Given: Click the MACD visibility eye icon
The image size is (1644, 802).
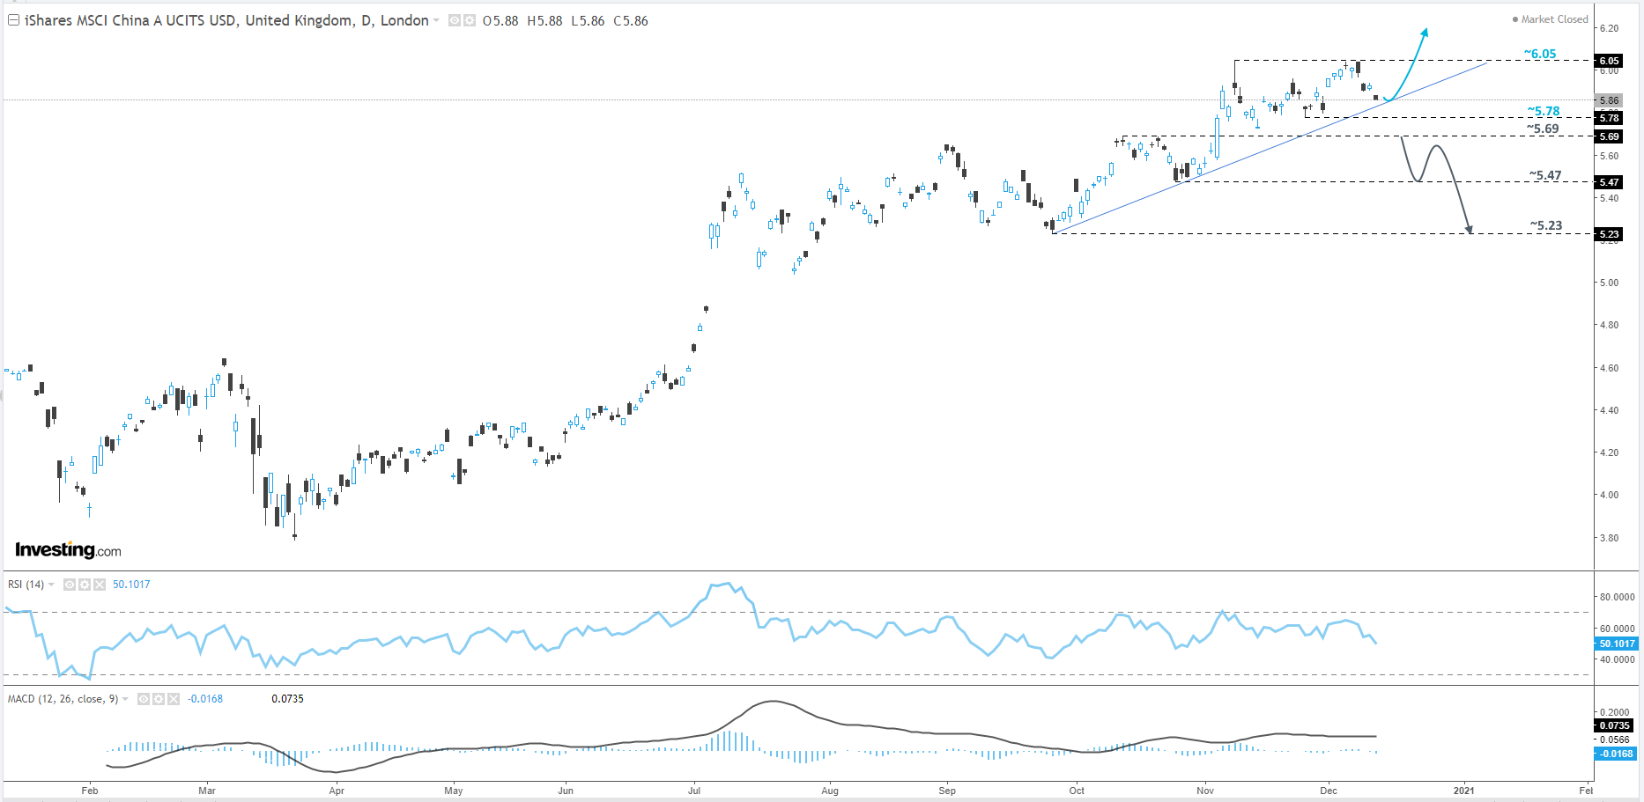Looking at the screenshot, I should point(144,699).
